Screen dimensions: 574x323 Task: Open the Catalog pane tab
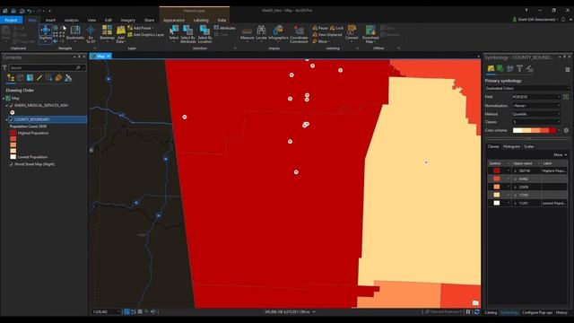coord(491,312)
